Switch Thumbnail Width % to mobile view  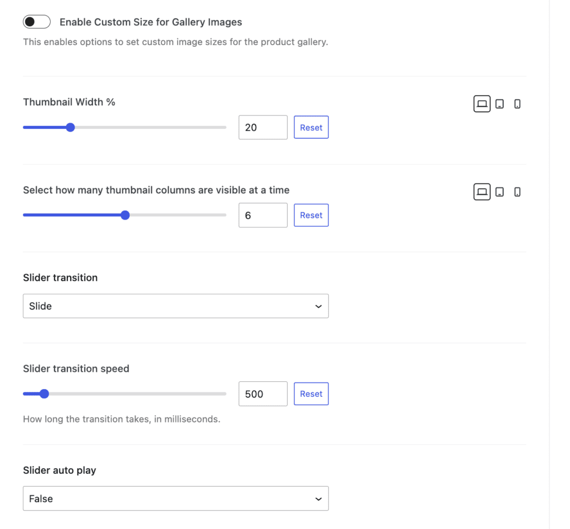click(517, 104)
